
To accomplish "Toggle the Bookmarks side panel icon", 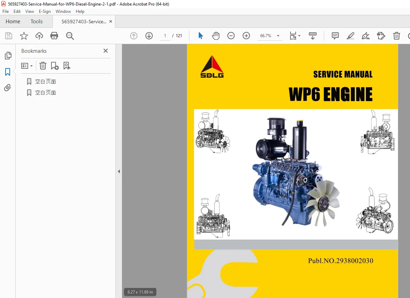I will click(x=8, y=72).
